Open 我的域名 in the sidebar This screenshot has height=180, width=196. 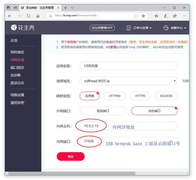coord(17,52)
